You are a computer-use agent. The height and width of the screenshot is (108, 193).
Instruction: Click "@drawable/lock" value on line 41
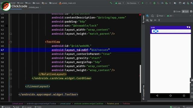[85, 25]
